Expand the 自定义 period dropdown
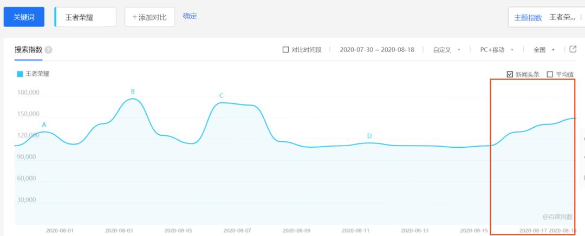585x236 pixels. [x=446, y=50]
